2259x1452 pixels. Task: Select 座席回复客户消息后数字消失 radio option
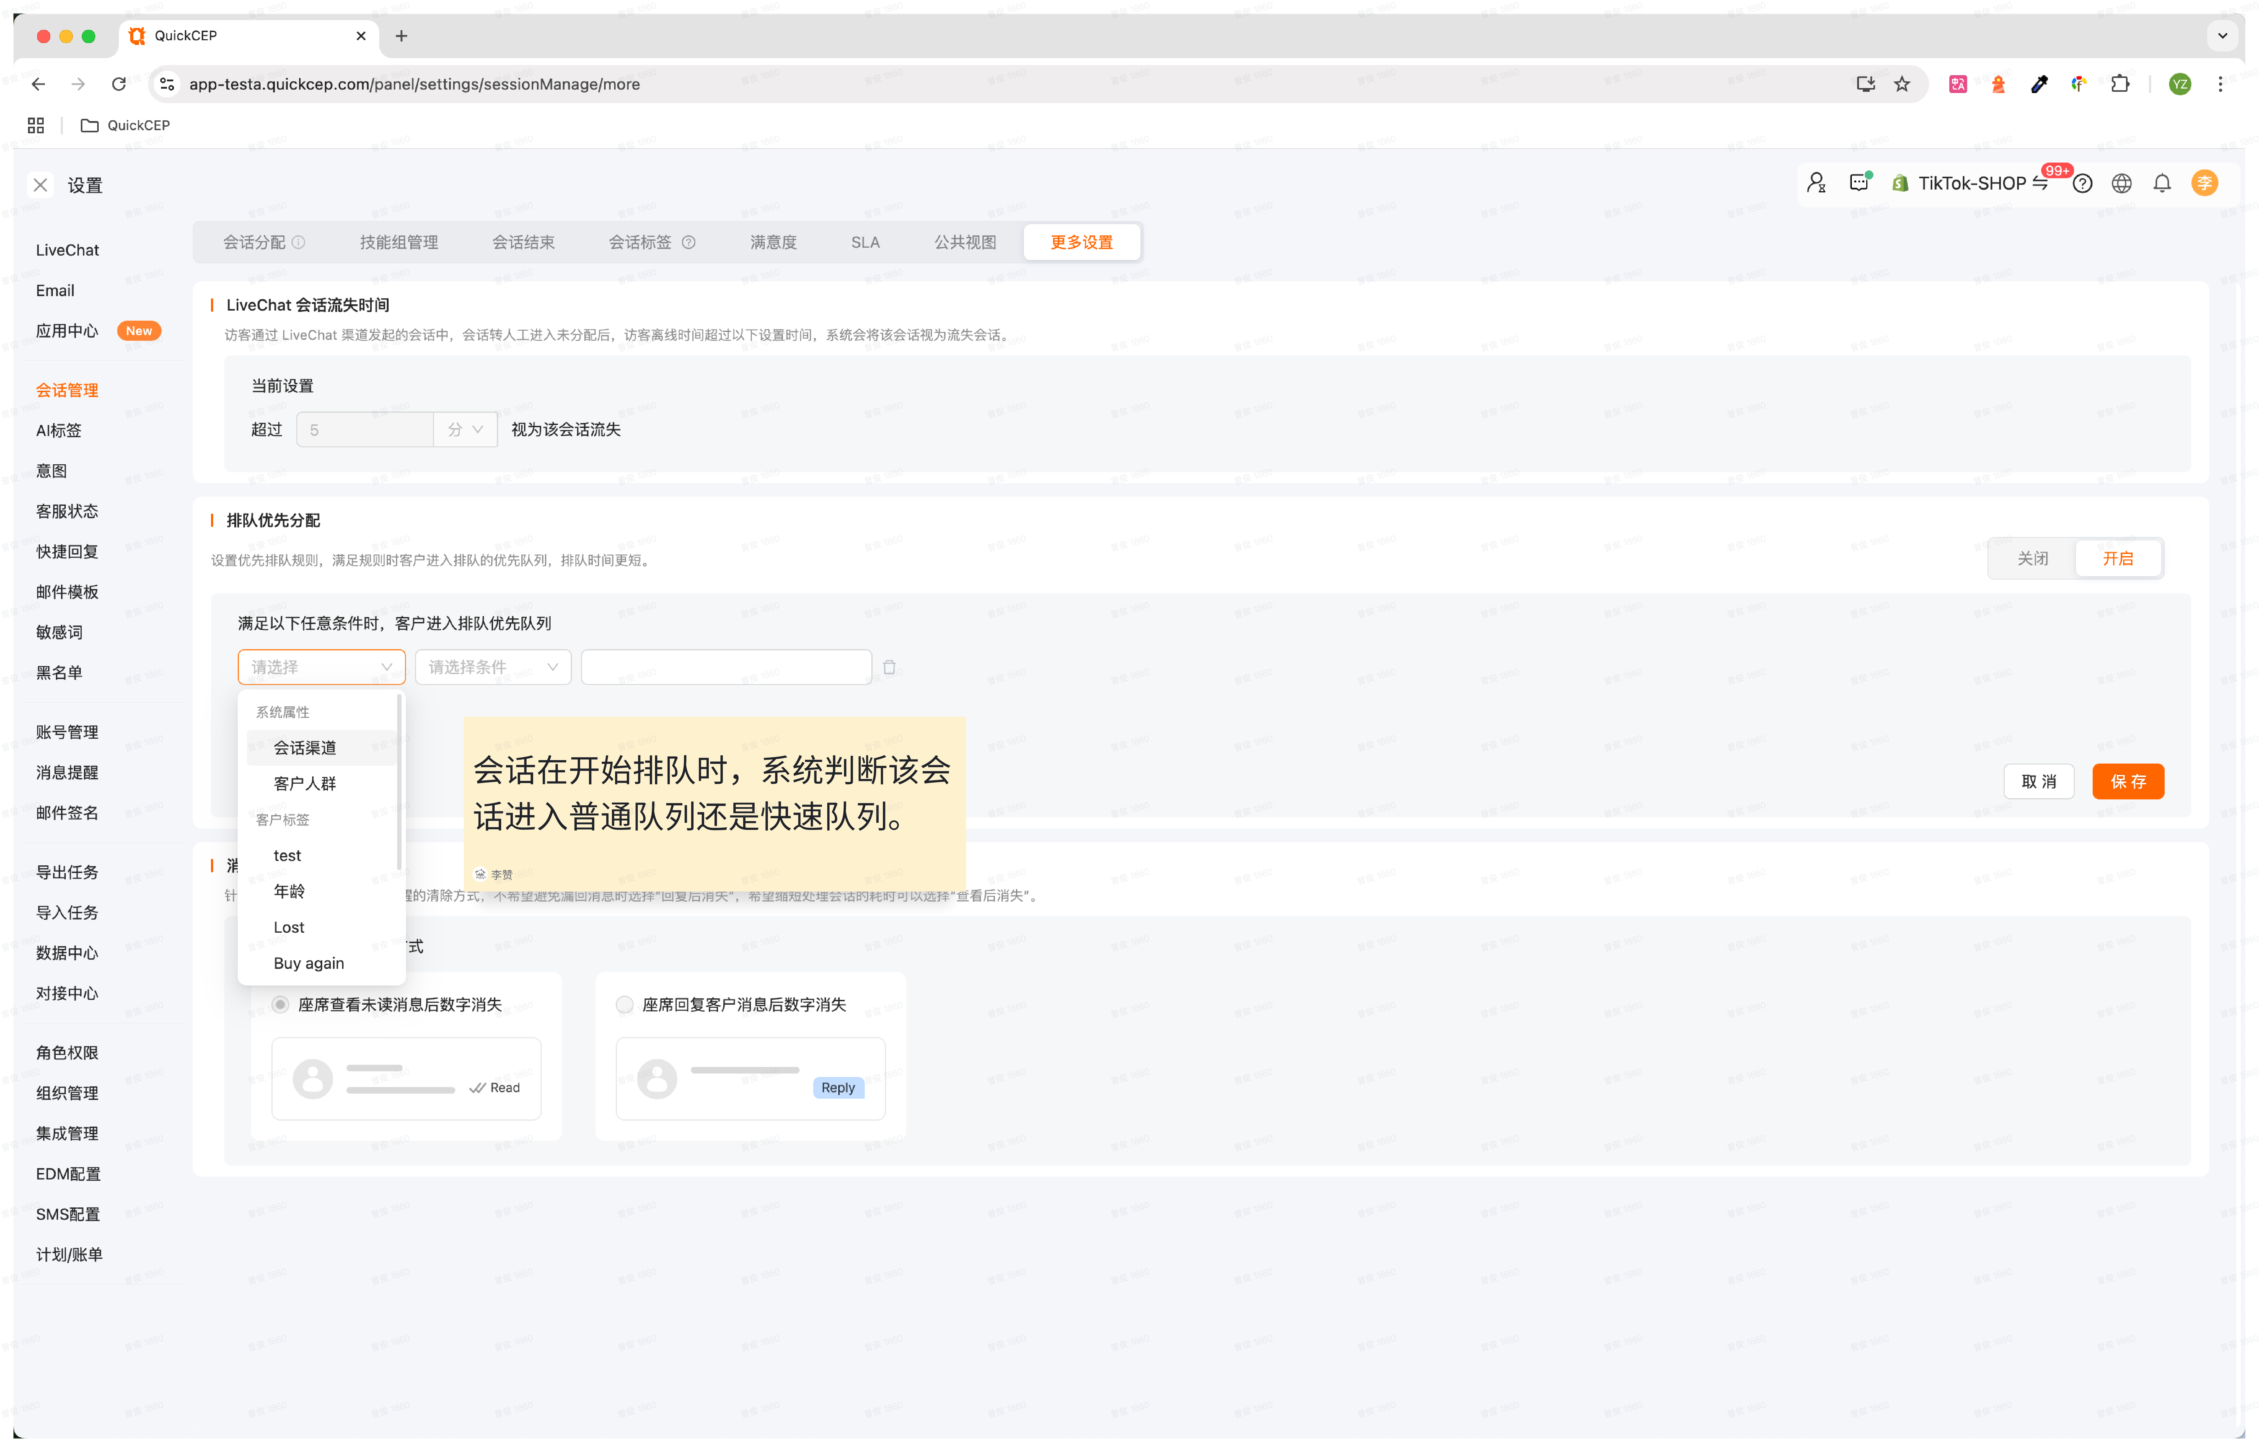(624, 1005)
